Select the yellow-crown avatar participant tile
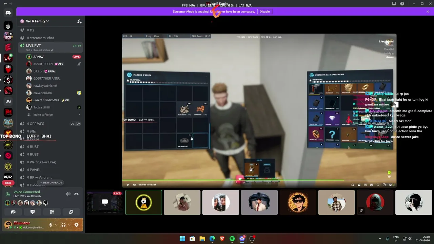The image size is (434, 244). click(144, 202)
